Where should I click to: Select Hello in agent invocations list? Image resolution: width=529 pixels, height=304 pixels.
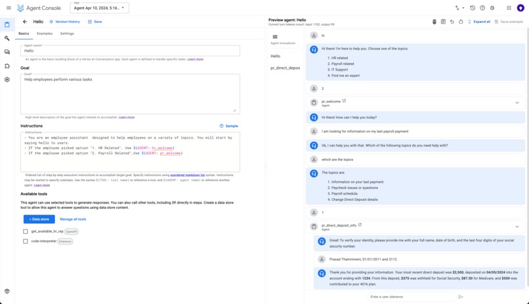tap(275, 56)
